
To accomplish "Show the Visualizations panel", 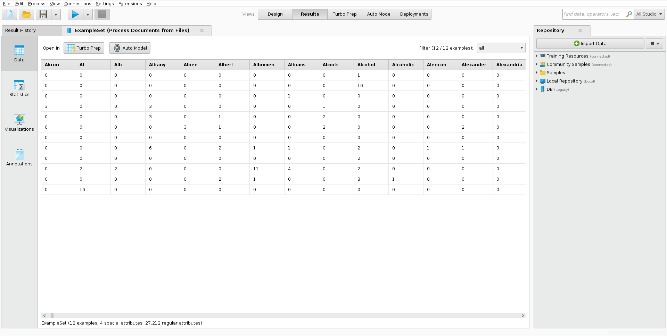I will tap(19, 123).
